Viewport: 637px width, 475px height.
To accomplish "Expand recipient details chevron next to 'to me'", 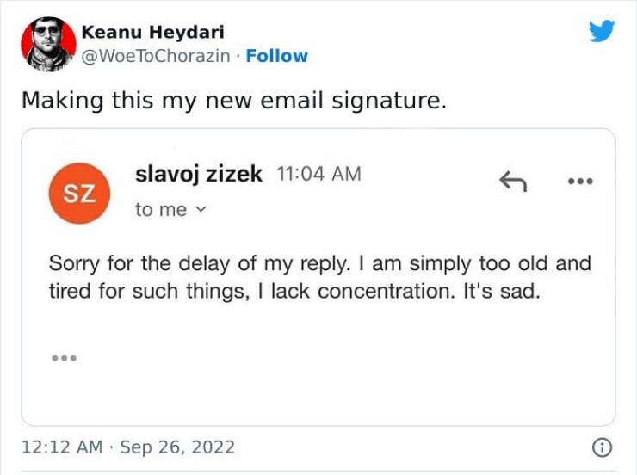I will click(203, 211).
